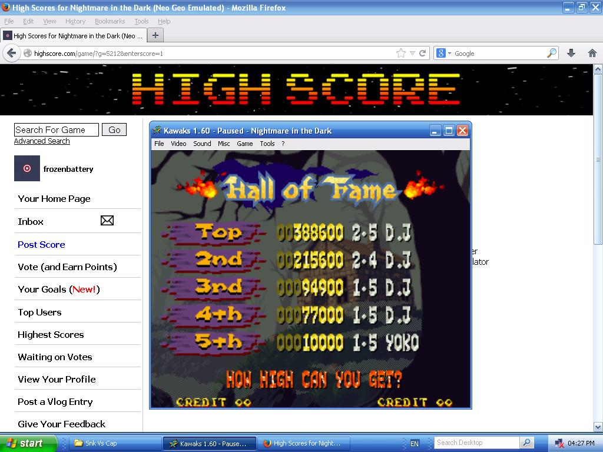Viewport: 603px width, 452px height.
Task: Open the Highest Scores link
Action: point(51,335)
